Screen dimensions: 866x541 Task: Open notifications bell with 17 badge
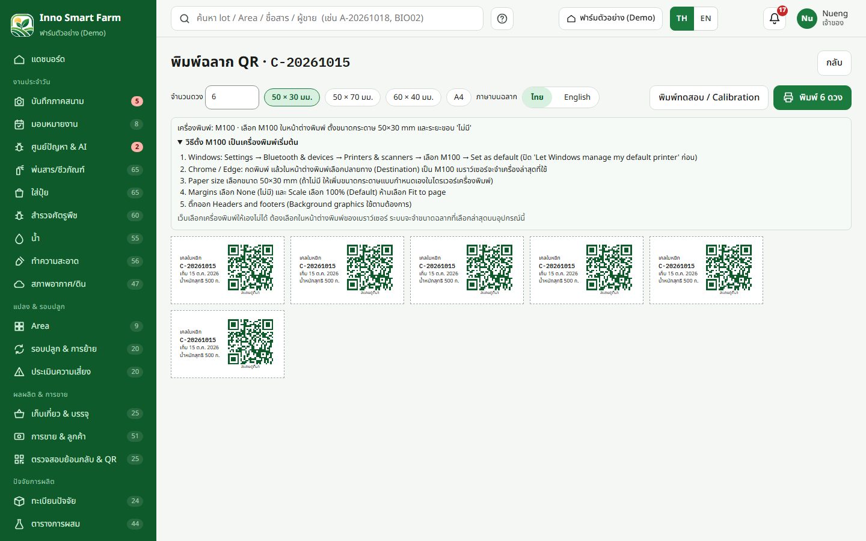point(775,19)
